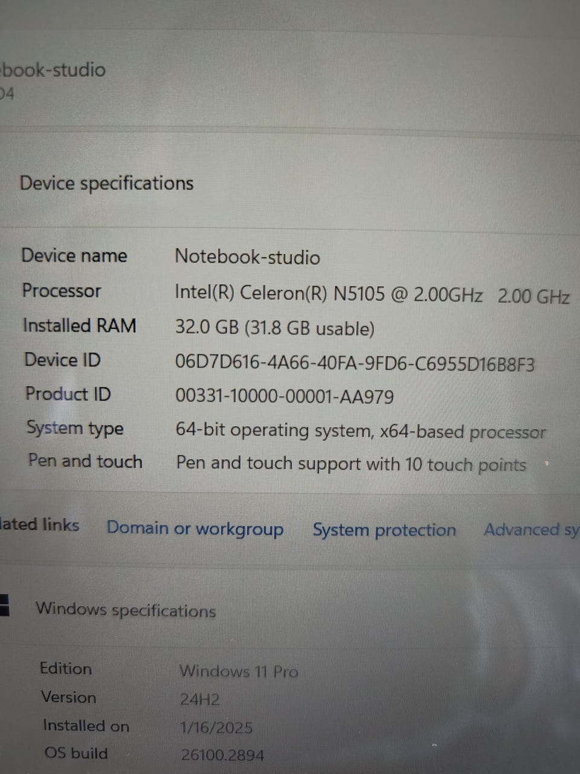Click the book-studio title at the top
The width and height of the screenshot is (580, 774).
53,70
